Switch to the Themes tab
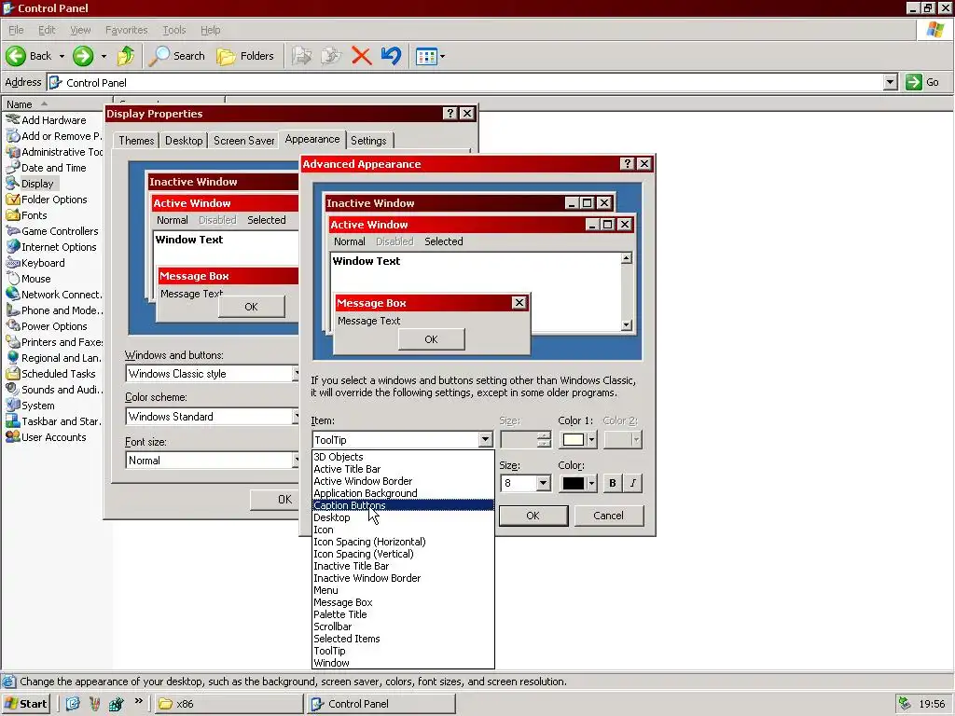The image size is (955, 716). (136, 141)
